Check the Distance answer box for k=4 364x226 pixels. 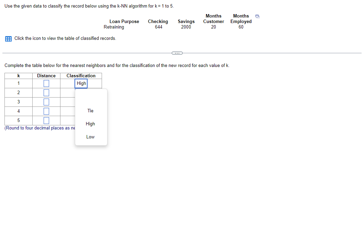(46, 111)
